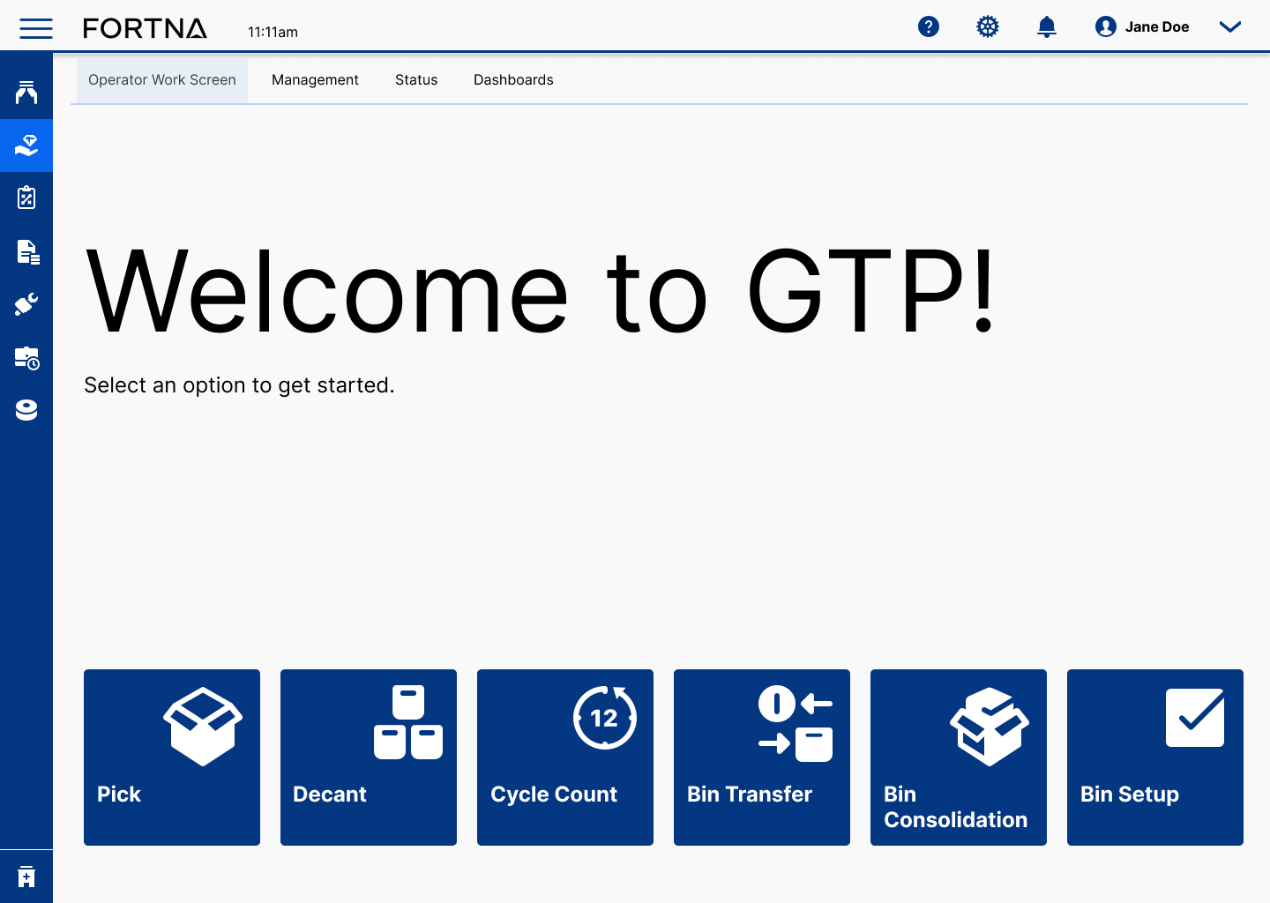The height and width of the screenshot is (903, 1270).
Task: Start the Pick workflow tile
Action: tap(172, 757)
